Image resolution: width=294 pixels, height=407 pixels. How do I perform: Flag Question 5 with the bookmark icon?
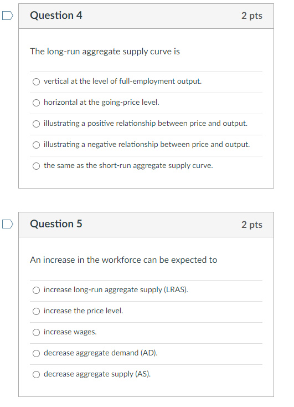pos(8,224)
